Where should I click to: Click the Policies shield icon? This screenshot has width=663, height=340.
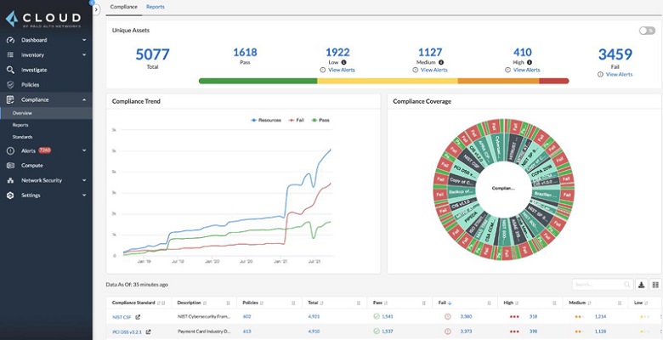tap(10, 85)
